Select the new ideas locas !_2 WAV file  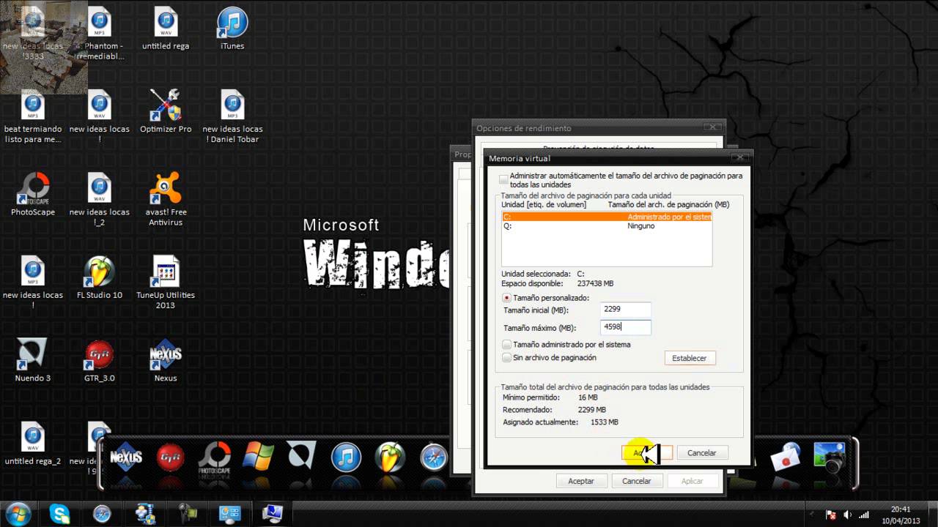pos(100,200)
